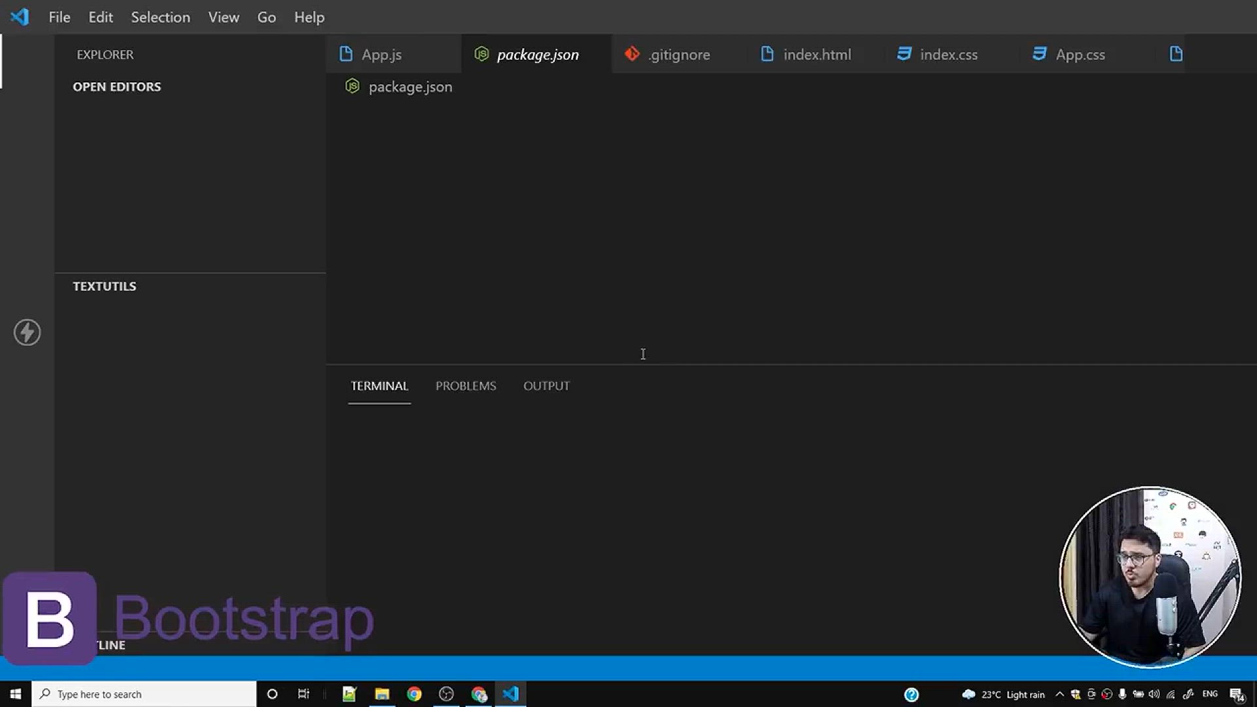Screen dimensions: 1257x707
Task: Click the VS Code logo in the title bar
Action: 20,17
